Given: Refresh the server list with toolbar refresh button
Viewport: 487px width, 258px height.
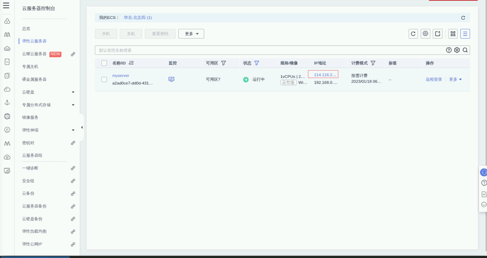Looking at the screenshot, I should pos(413,34).
